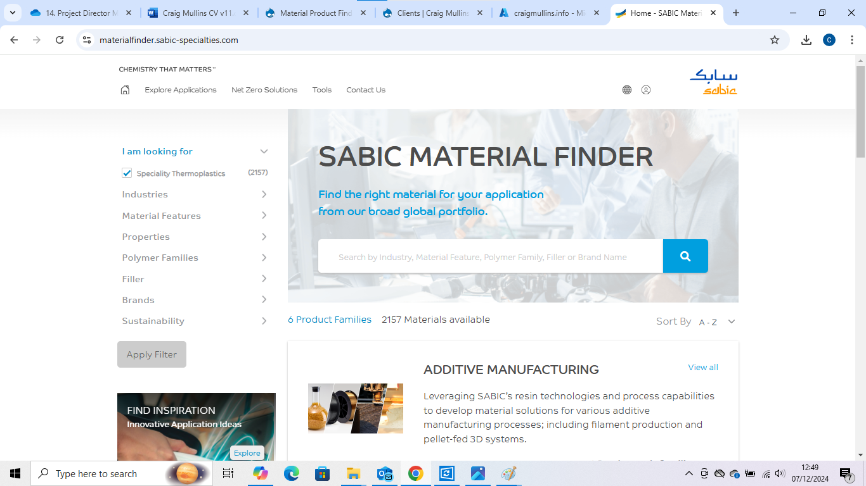Open a new browser tab with plus
866x486 pixels.
coord(736,13)
